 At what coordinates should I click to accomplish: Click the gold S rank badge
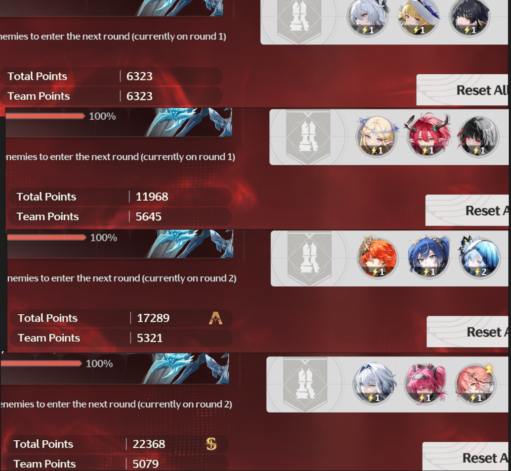tap(211, 444)
